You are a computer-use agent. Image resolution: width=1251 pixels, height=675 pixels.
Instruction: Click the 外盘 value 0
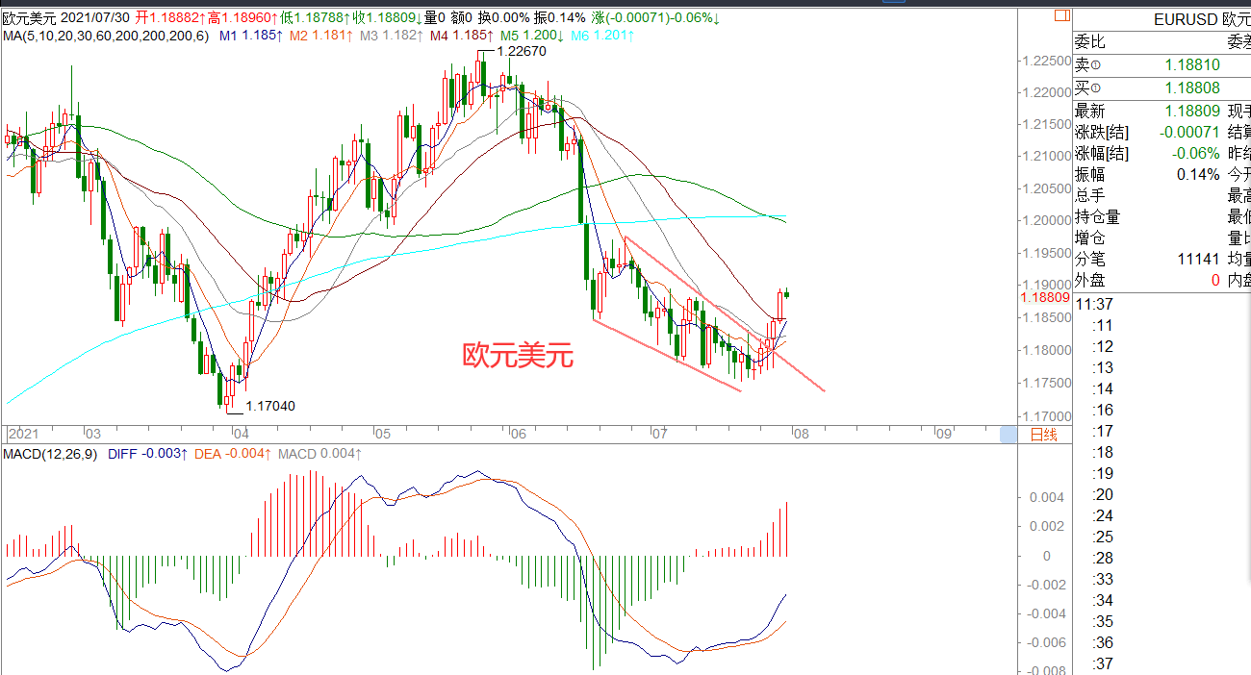pyautogui.click(x=1214, y=280)
